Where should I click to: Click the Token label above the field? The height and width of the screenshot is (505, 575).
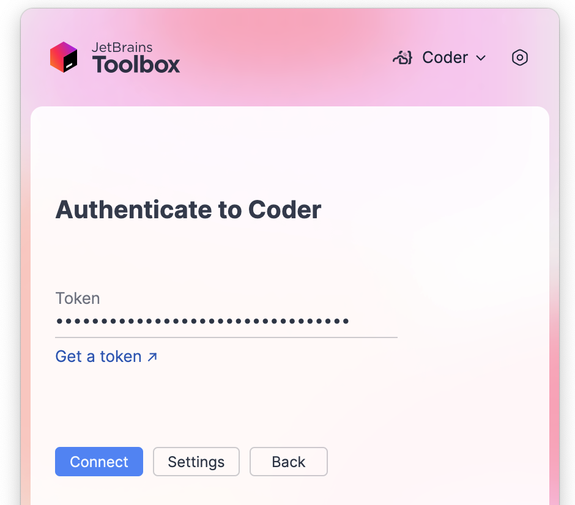[x=78, y=298]
